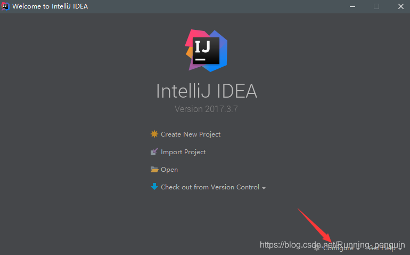410x255 pixels.
Task: Click the IntelliJ IDEA icon in title bar
Action: point(5,6)
